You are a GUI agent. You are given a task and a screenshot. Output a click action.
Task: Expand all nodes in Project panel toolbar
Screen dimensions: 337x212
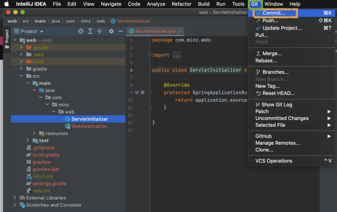pyautogui.click(x=90, y=31)
